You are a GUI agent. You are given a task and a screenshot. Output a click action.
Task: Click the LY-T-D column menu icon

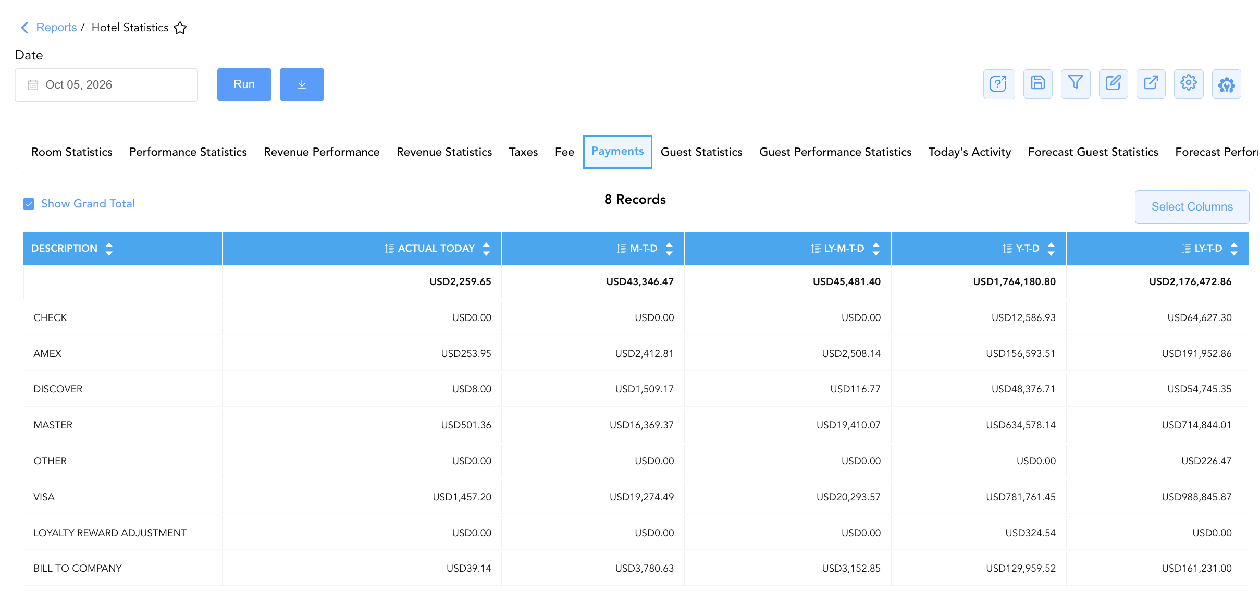[1186, 249]
